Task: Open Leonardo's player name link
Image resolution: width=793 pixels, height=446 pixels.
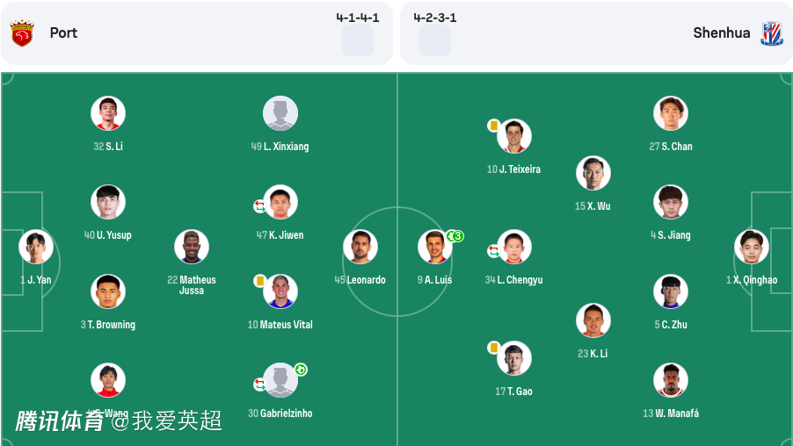Action: [366, 280]
